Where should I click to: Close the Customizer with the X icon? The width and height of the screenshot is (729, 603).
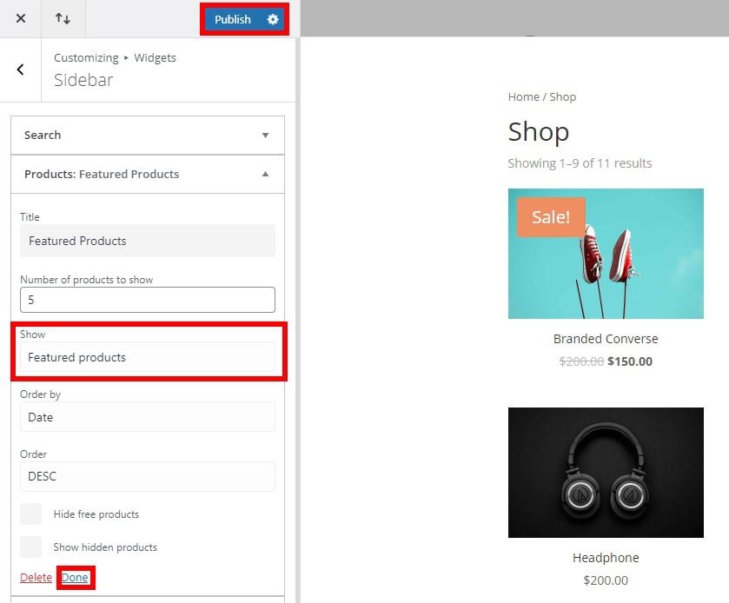coord(21,18)
